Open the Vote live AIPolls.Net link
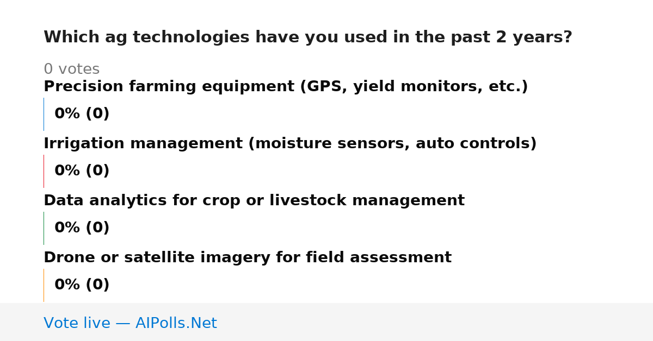 tap(130, 323)
